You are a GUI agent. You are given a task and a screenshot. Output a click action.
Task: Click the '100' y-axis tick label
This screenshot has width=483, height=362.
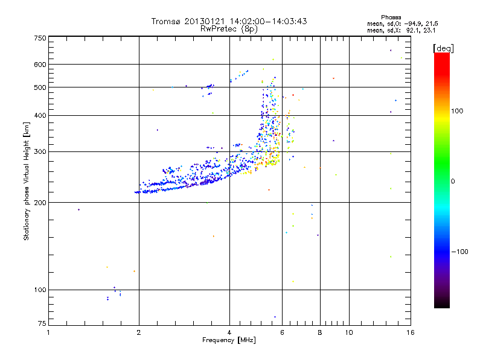[x=40, y=290]
